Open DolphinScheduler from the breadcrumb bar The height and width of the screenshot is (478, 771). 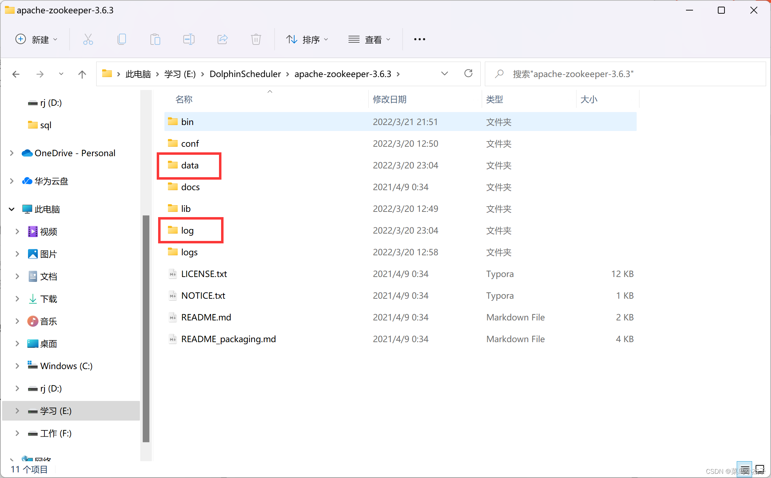245,74
